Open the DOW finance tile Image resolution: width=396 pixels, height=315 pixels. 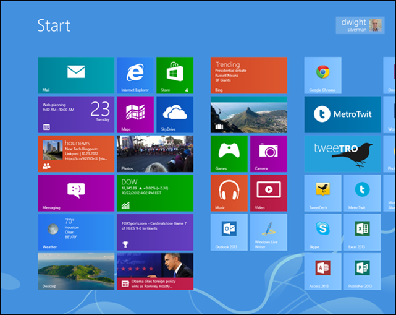[x=155, y=193]
